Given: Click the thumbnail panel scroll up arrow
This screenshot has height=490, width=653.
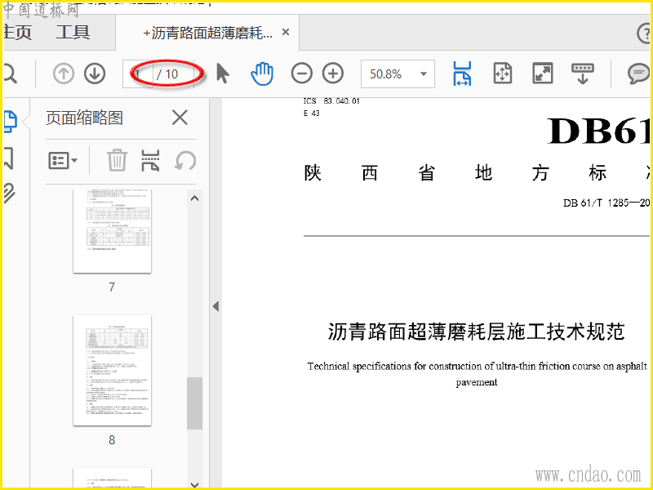Looking at the screenshot, I should (x=194, y=198).
